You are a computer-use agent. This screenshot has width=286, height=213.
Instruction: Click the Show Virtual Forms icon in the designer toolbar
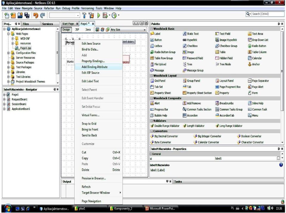click(x=108, y=29)
